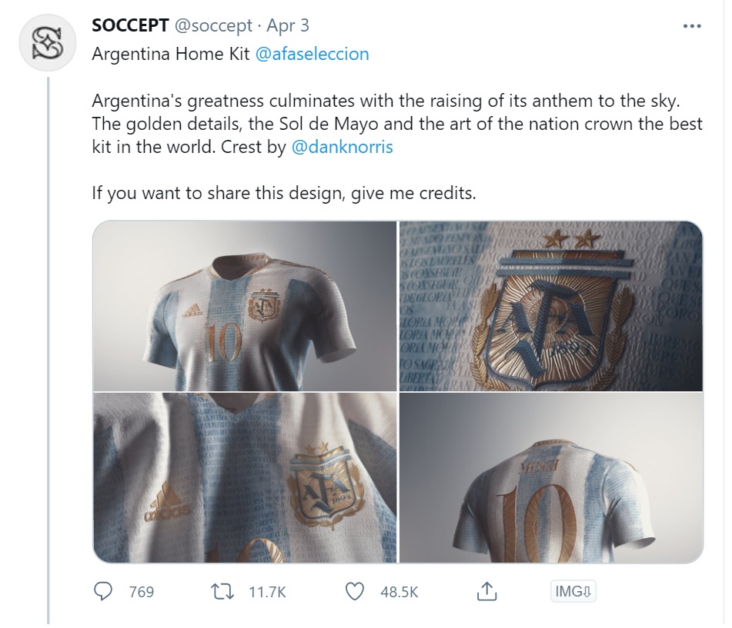Viewport: 732px width, 628px height.
Task: Open the bottom-left Adidas logo close-up
Action: point(242,475)
